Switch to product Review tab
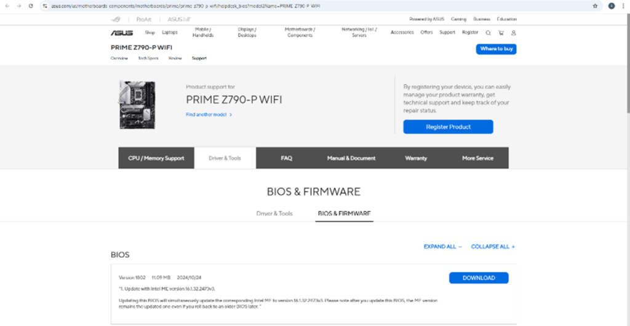 (x=175, y=58)
